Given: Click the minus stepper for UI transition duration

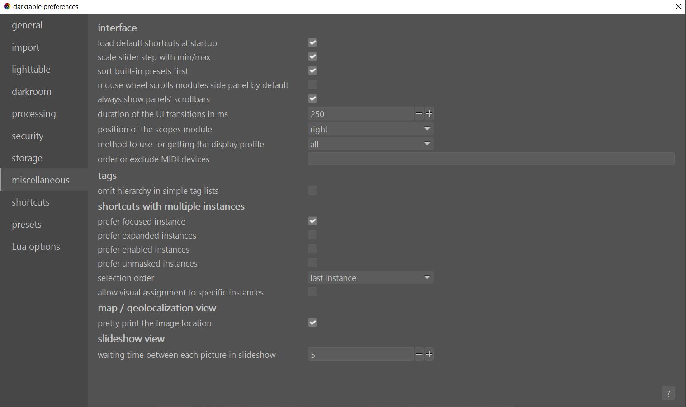Looking at the screenshot, I should [x=419, y=113].
